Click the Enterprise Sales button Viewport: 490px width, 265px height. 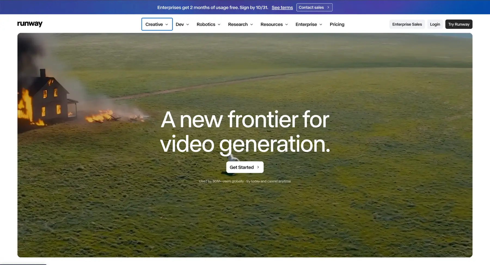pos(407,24)
